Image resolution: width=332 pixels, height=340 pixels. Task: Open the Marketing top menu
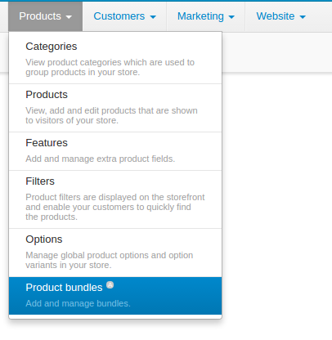pos(206,16)
